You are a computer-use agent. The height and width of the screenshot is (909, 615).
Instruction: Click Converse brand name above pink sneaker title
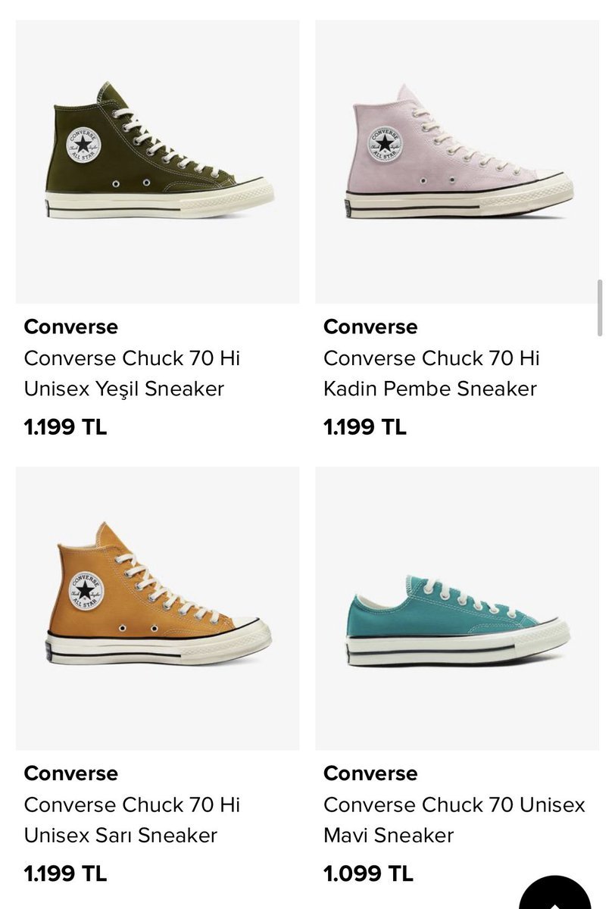pos(370,327)
